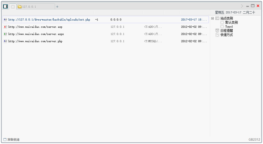
Task: Click the -1 status cell
Action: click(x=96, y=20)
